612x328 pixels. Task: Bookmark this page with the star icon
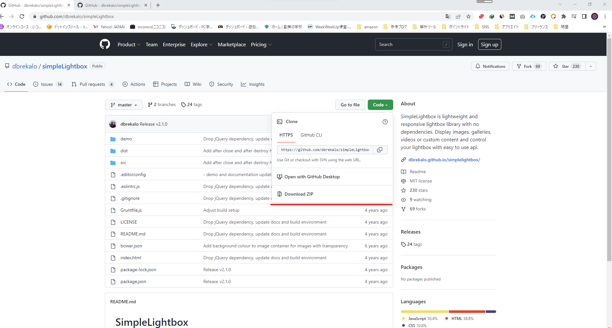(468, 16)
